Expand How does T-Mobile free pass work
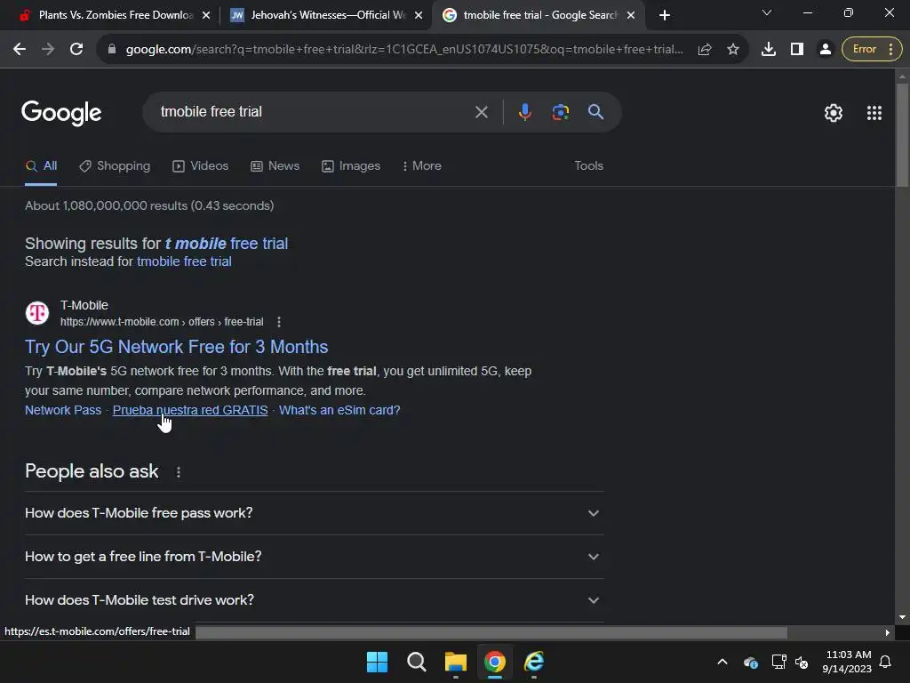Image resolution: width=910 pixels, height=683 pixels. 314,513
